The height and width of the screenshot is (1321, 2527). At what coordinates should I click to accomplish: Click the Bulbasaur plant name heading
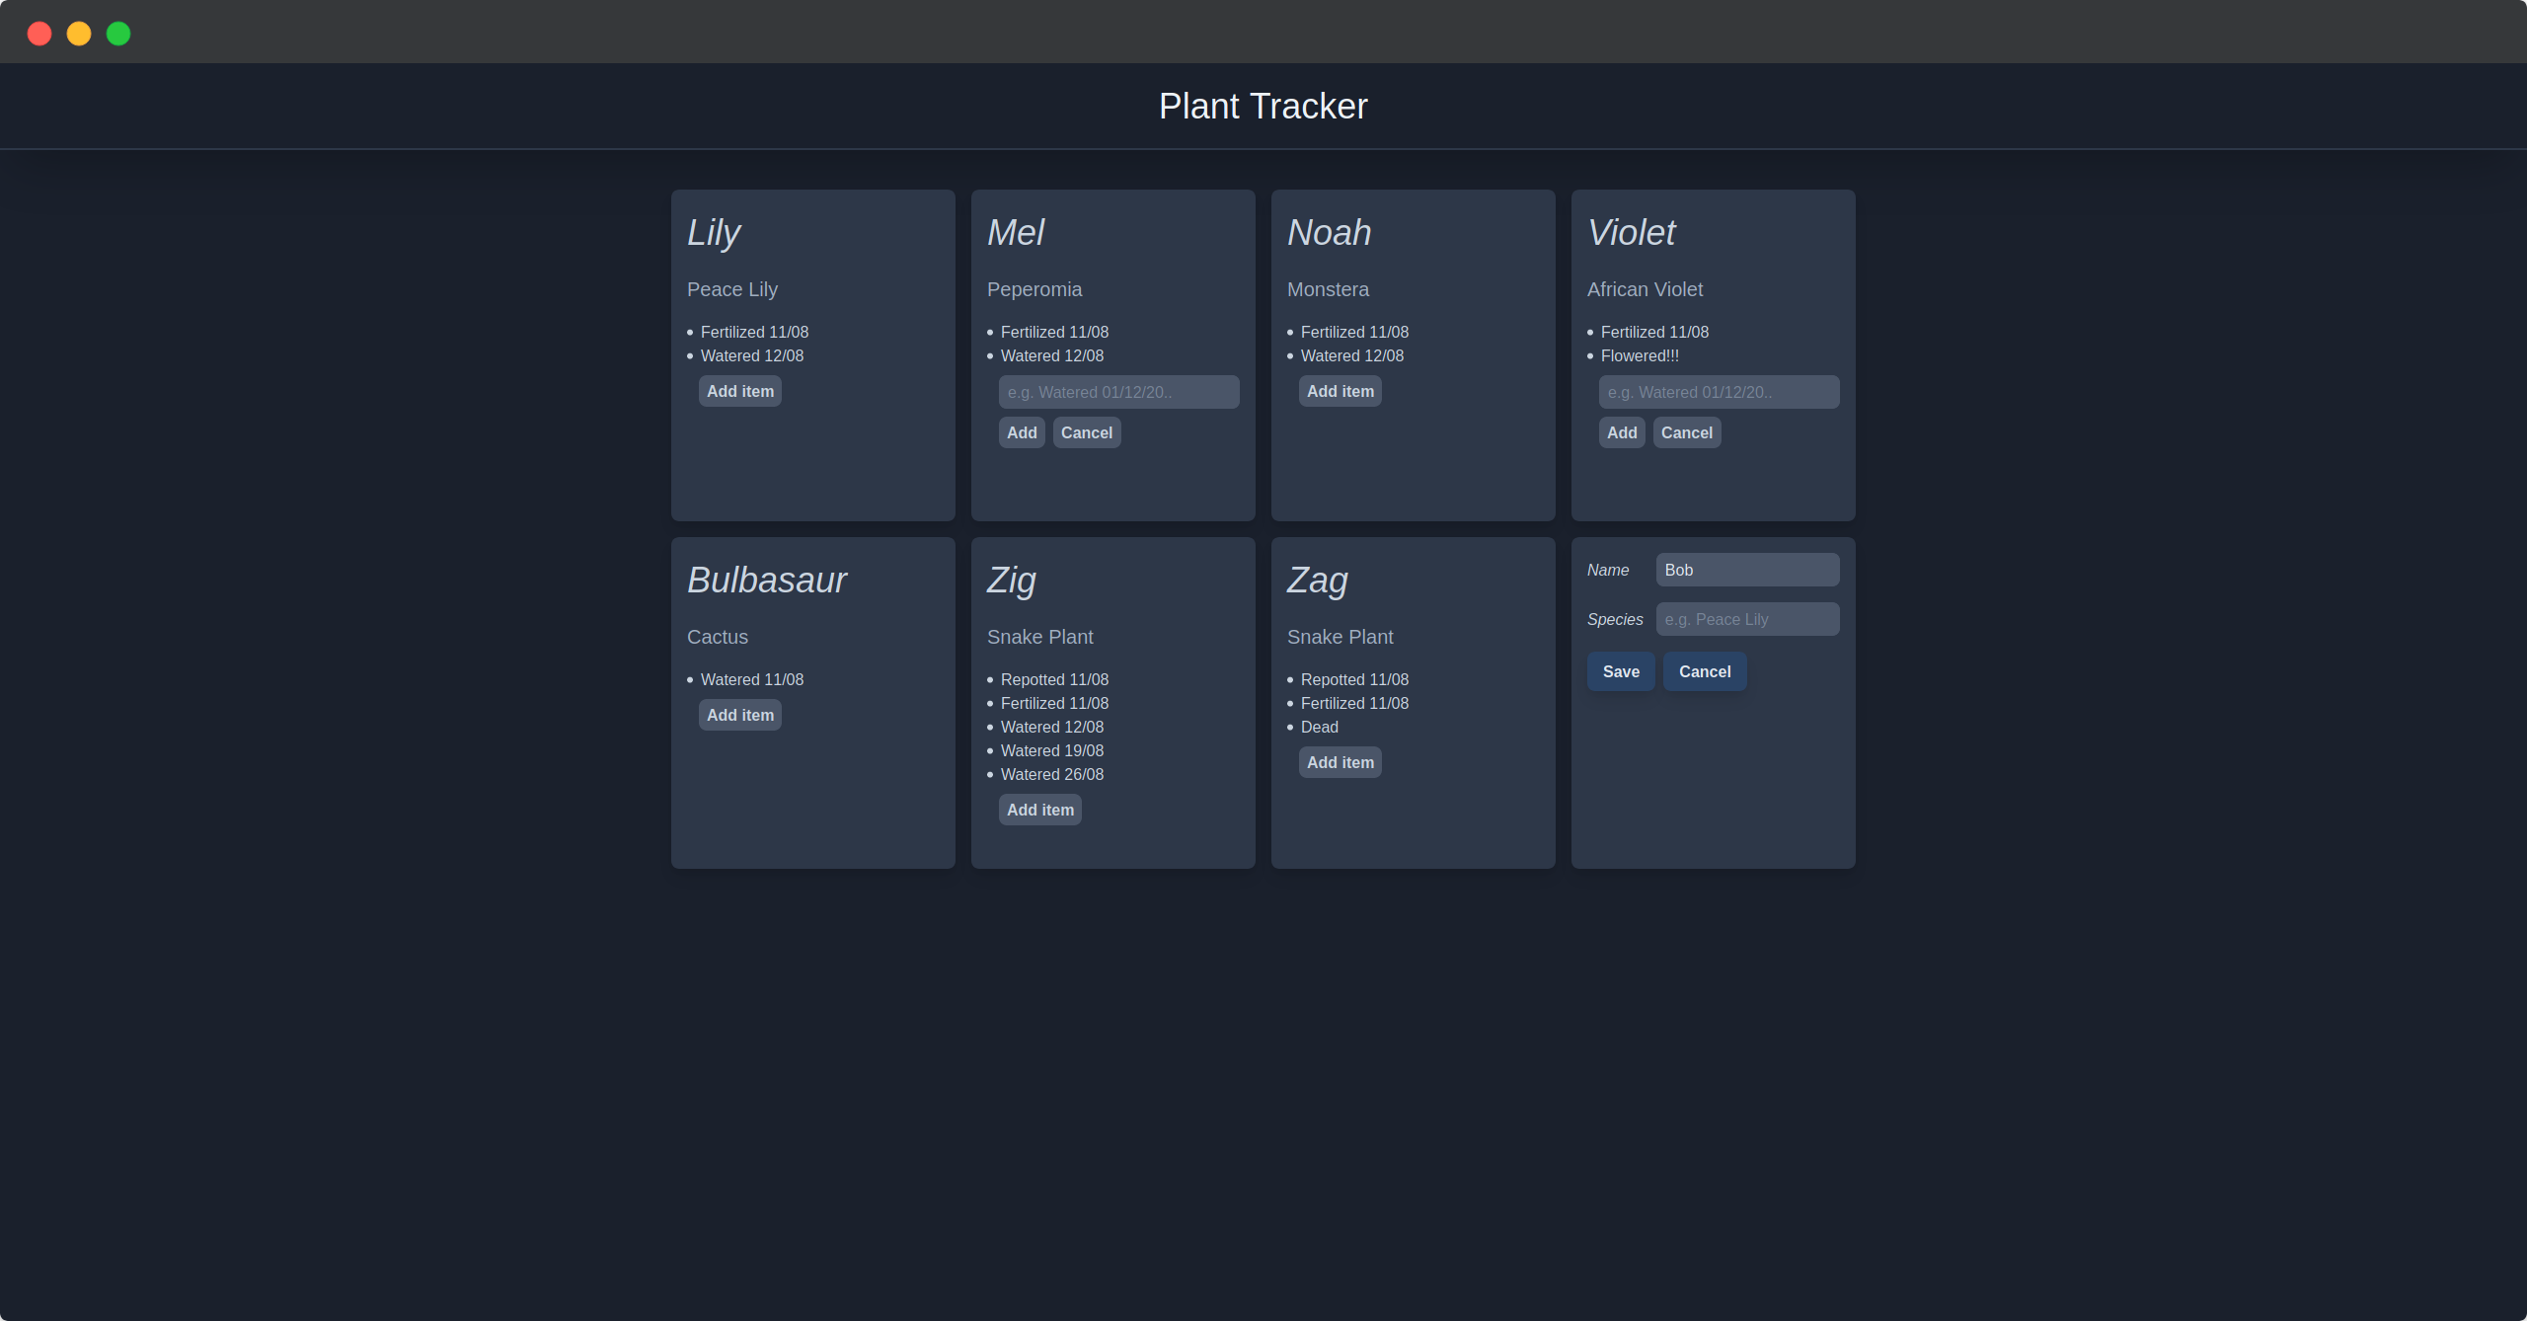767,580
